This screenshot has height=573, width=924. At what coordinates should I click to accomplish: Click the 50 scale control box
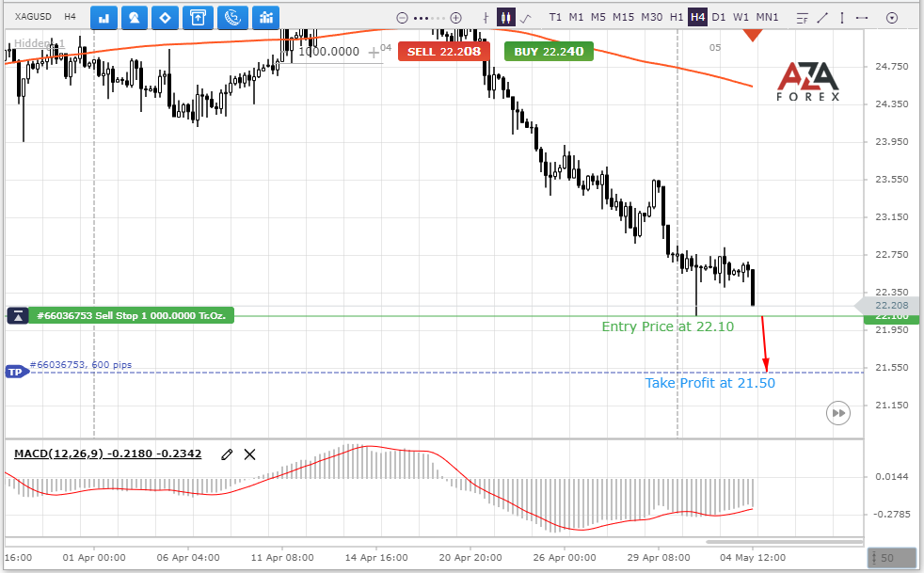tap(891, 557)
